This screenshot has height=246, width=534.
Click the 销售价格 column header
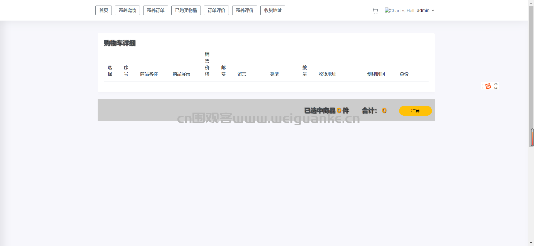click(x=207, y=64)
